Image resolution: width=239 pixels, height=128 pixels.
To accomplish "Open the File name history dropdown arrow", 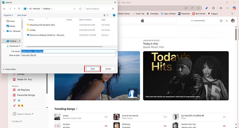I will pyautogui.click(x=116, y=51).
